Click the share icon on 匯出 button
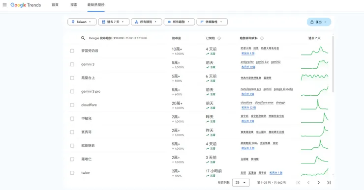The height and width of the screenshot is (190, 364). pos(312,22)
